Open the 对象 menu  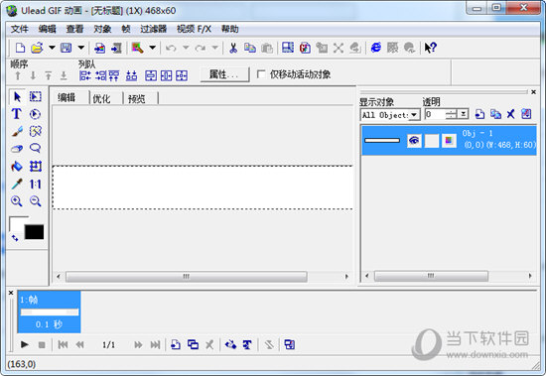click(102, 29)
